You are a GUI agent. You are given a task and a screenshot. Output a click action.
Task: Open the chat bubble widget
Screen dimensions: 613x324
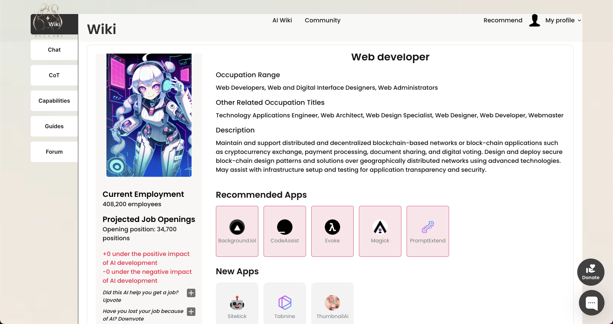click(x=592, y=303)
